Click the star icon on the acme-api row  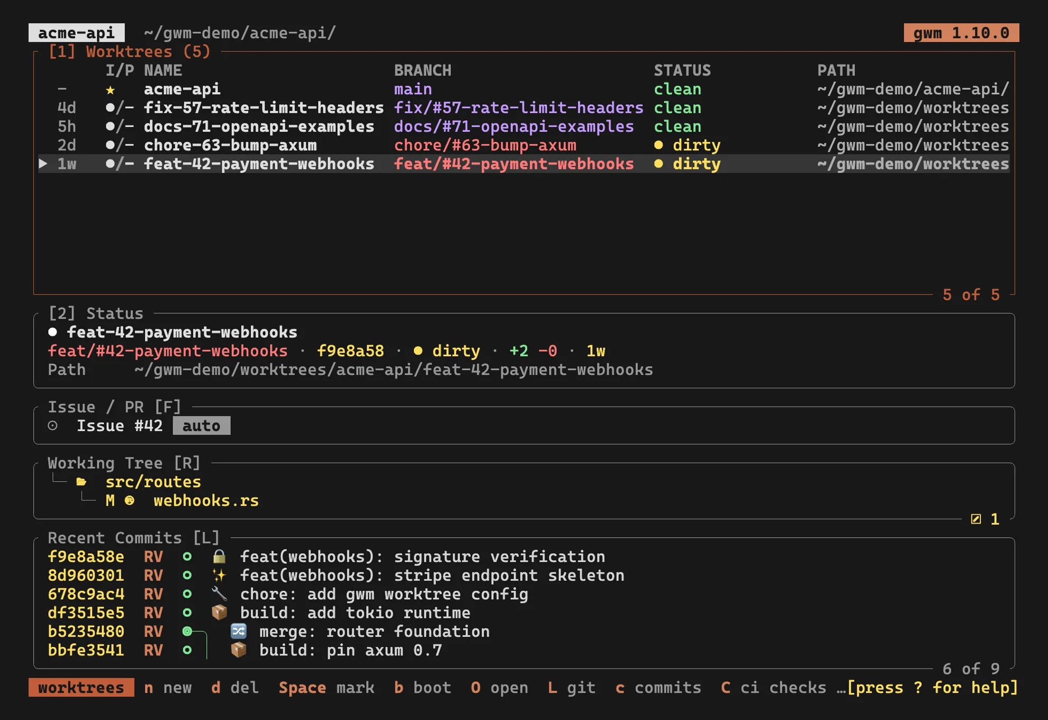click(x=110, y=89)
